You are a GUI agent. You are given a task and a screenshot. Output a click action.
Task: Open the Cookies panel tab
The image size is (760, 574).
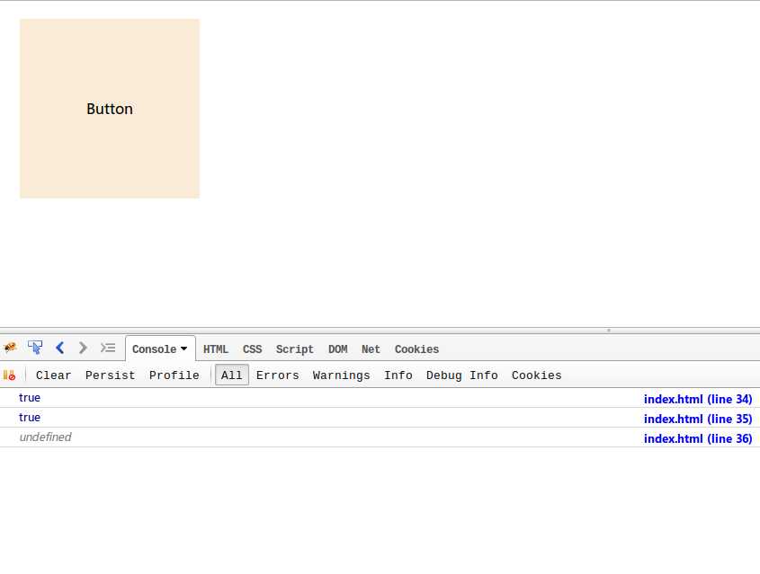416,349
